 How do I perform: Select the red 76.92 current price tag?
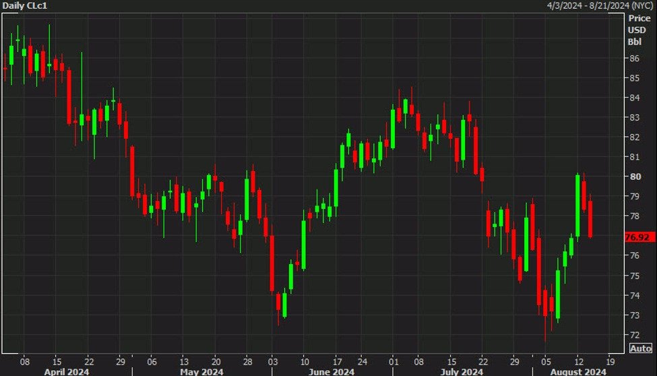[636, 237]
